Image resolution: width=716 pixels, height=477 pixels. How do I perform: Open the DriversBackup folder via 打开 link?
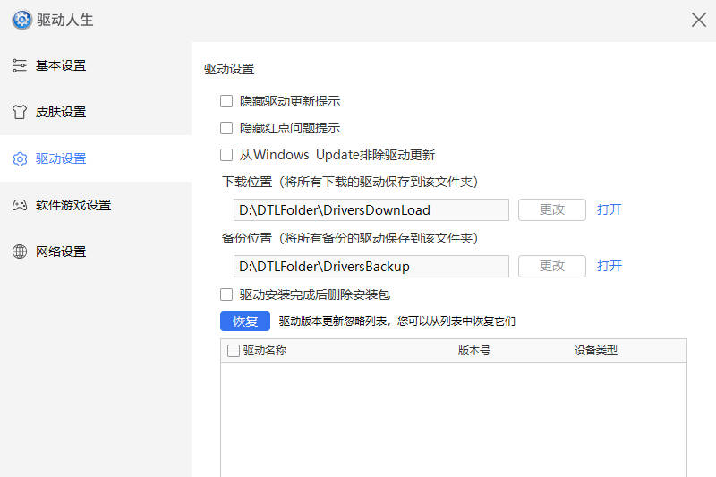pos(609,266)
